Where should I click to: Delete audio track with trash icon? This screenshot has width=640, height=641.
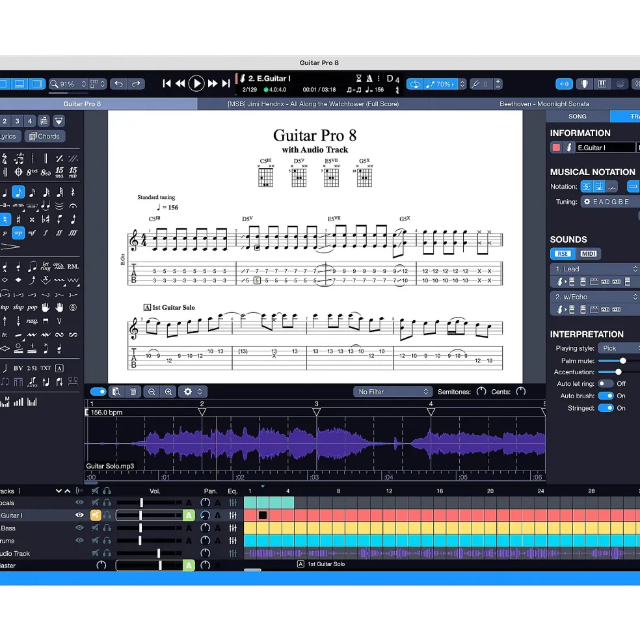coord(133,392)
